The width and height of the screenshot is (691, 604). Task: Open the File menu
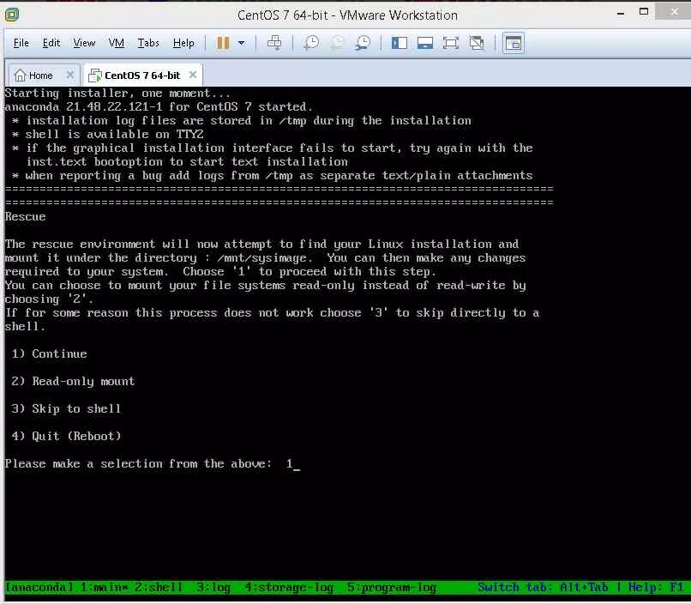point(21,43)
